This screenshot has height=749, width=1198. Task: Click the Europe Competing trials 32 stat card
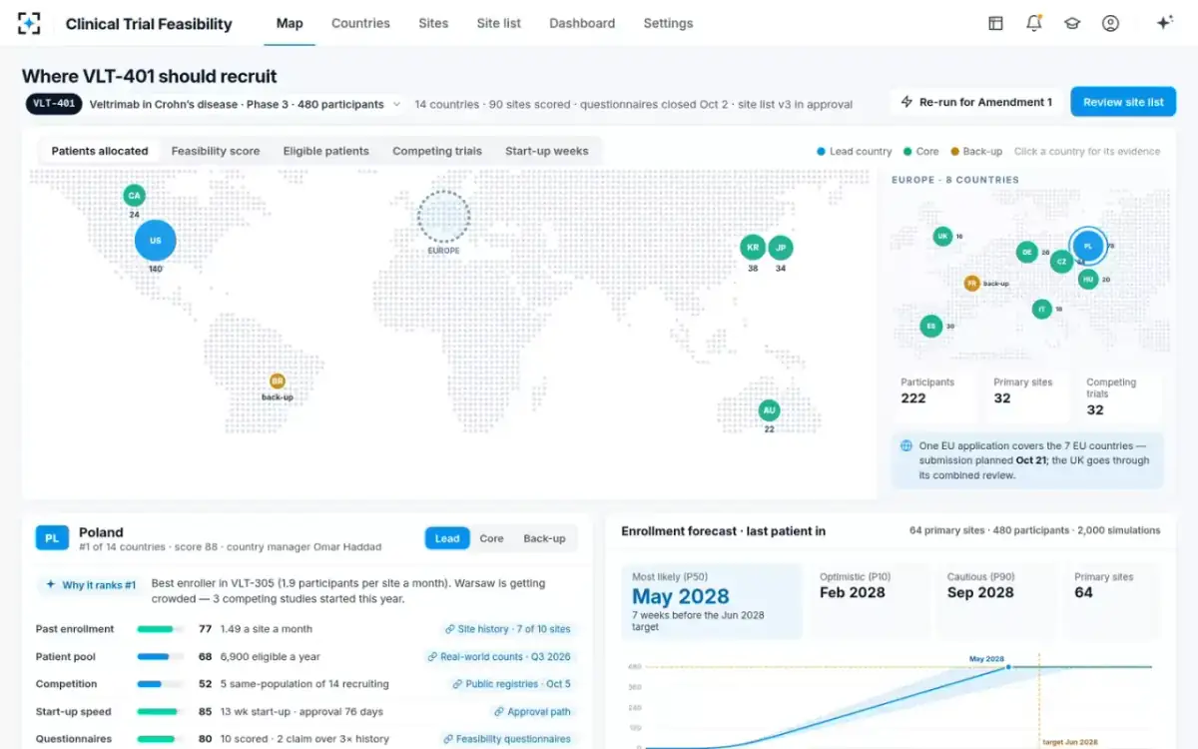click(x=1119, y=396)
